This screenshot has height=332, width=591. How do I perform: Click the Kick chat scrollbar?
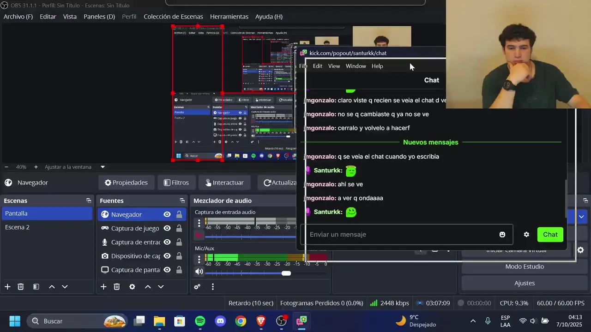pos(566,198)
